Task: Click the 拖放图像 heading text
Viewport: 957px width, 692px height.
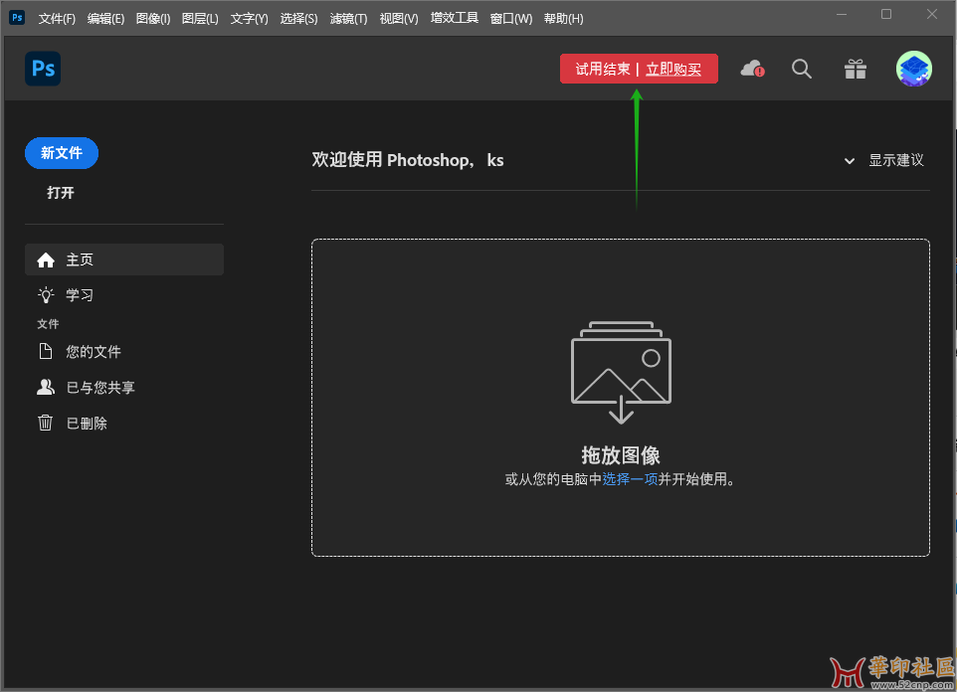Action: (x=621, y=455)
